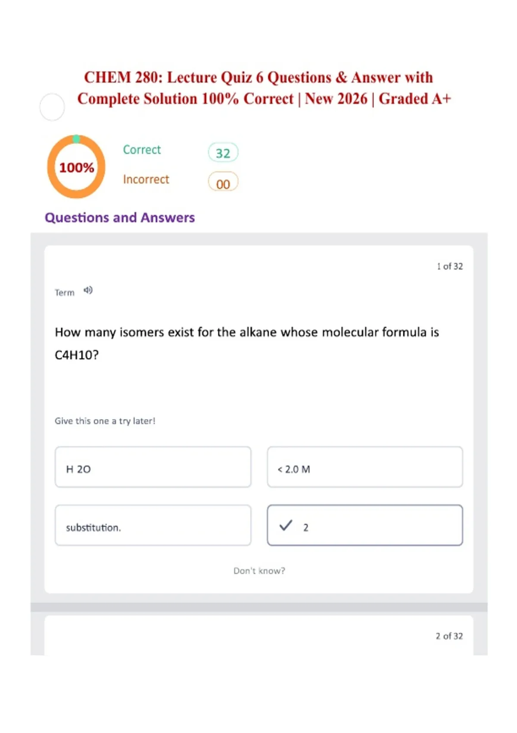This screenshot has height=733, width=517.
Task: Click the Correct count badge showing 32
Action: (223, 153)
